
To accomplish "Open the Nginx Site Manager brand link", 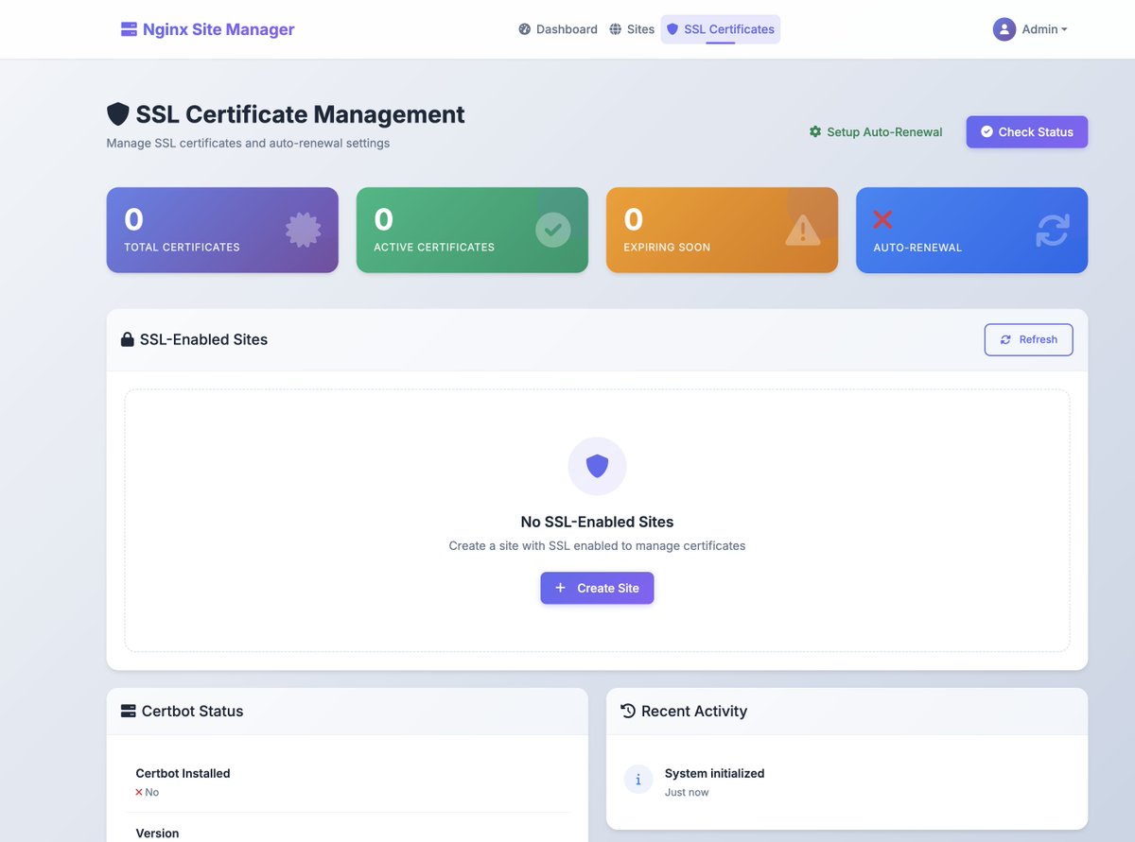I will pos(208,29).
